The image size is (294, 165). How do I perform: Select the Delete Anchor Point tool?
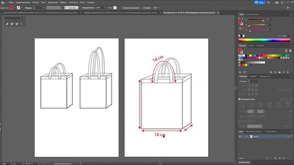pyautogui.click(x=17, y=24)
